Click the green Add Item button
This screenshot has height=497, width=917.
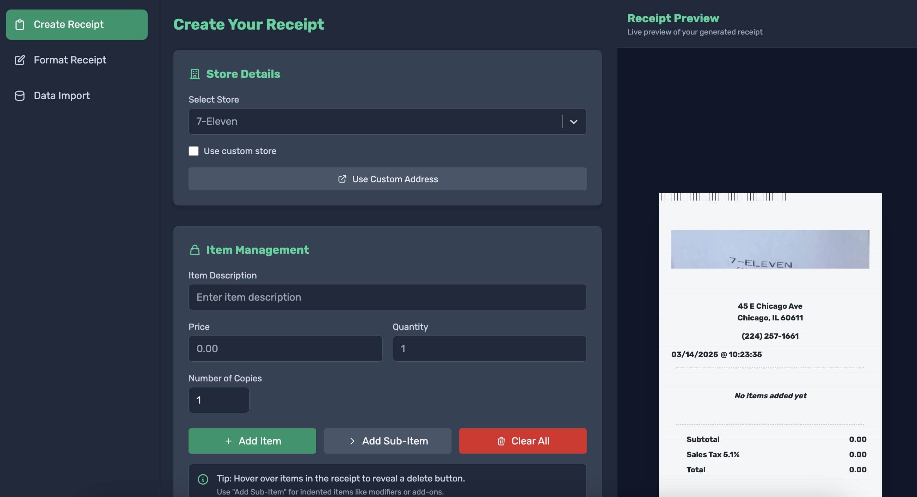pos(252,441)
